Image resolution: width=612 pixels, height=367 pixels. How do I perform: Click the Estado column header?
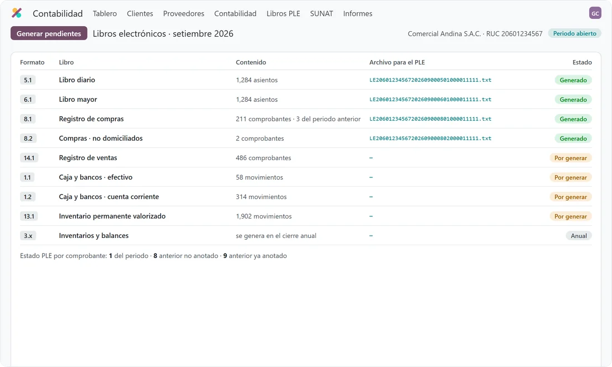(582, 62)
